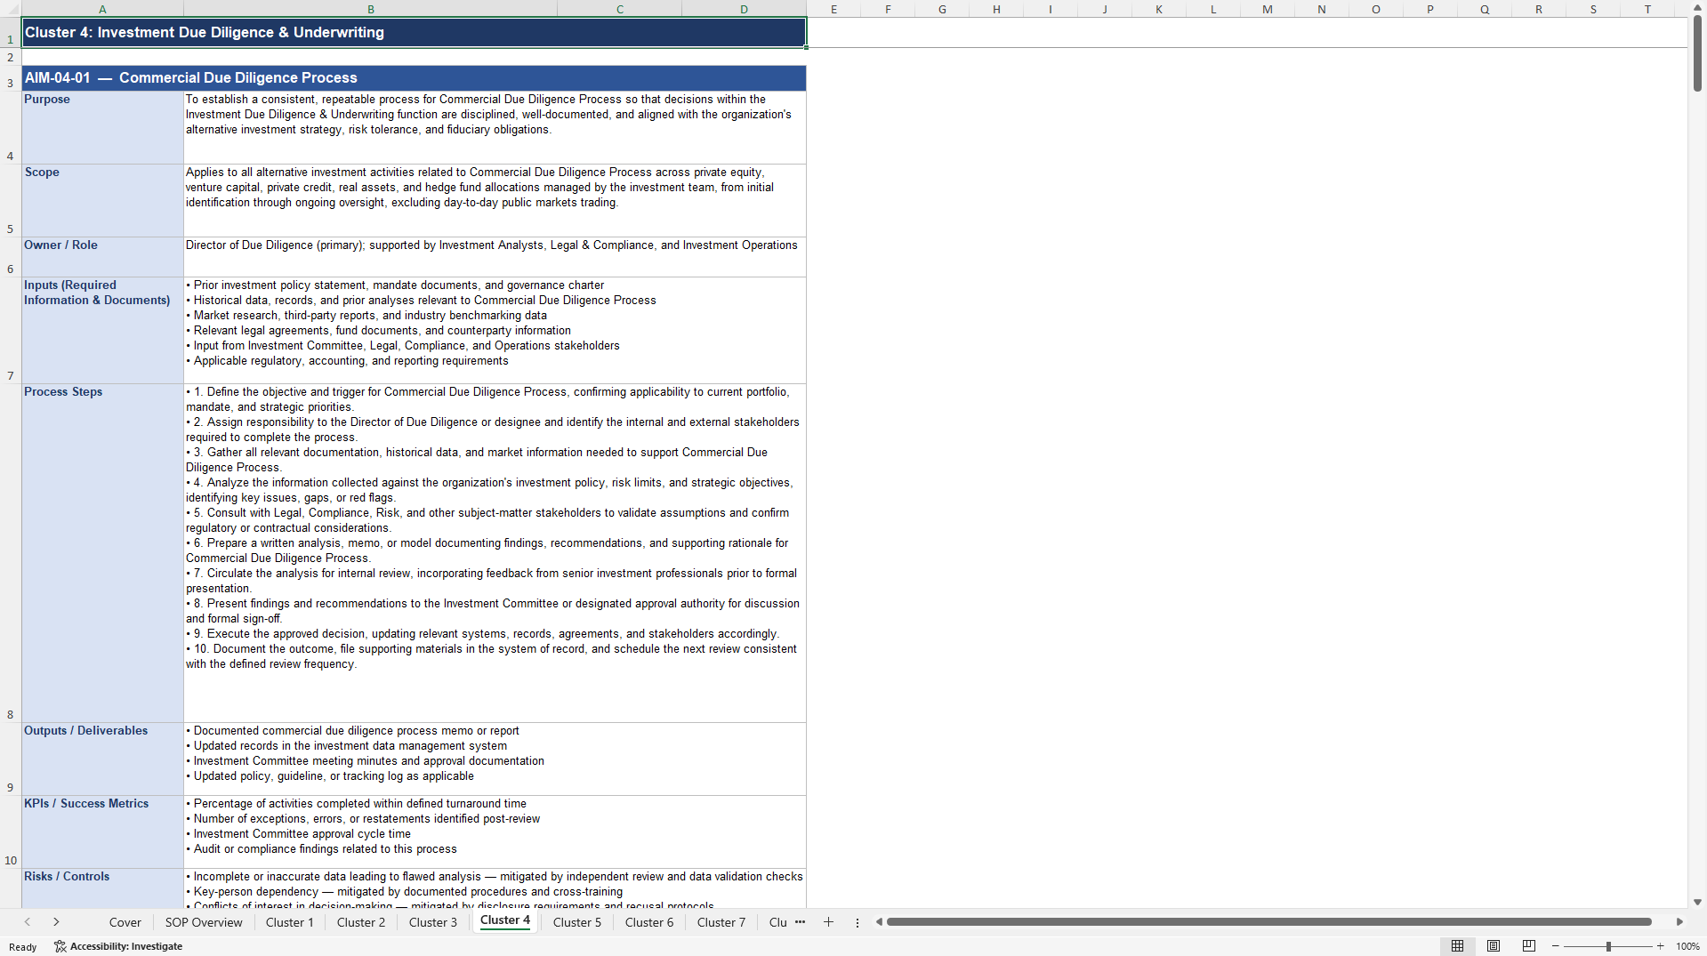Select column C header
Image resolution: width=1707 pixels, height=956 pixels.
(x=619, y=9)
